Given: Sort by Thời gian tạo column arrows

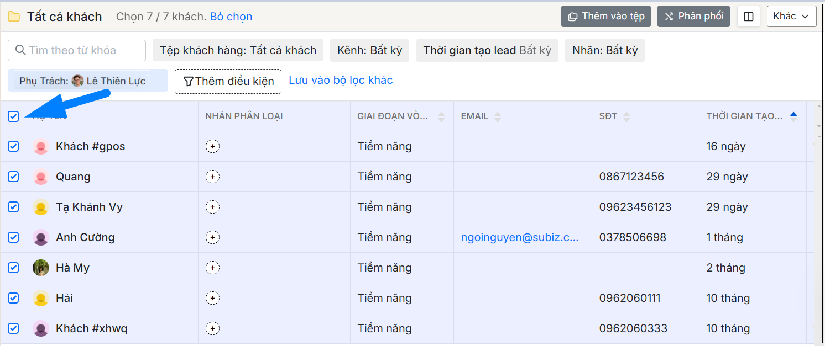Looking at the screenshot, I should click(793, 116).
